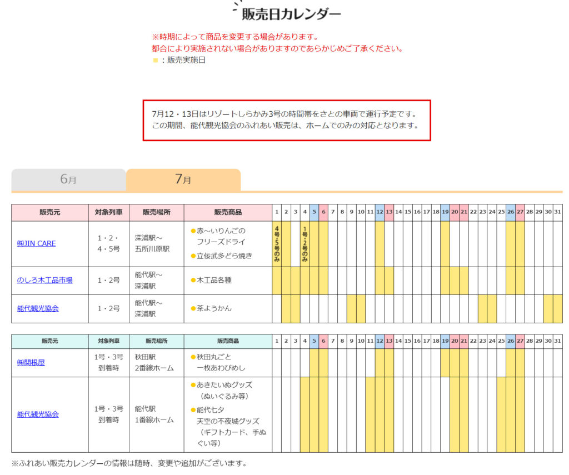Click the orange bullet beside 立佞武多どら焼き
The width and height of the screenshot is (569, 475).
(x=193, y=256)
